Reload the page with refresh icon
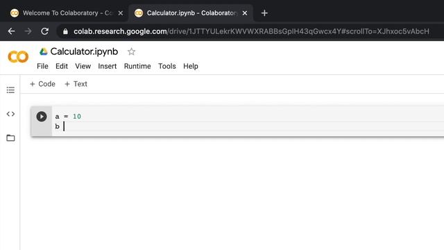This screenshot has height=250, width=444. click(x=44, y=31)
